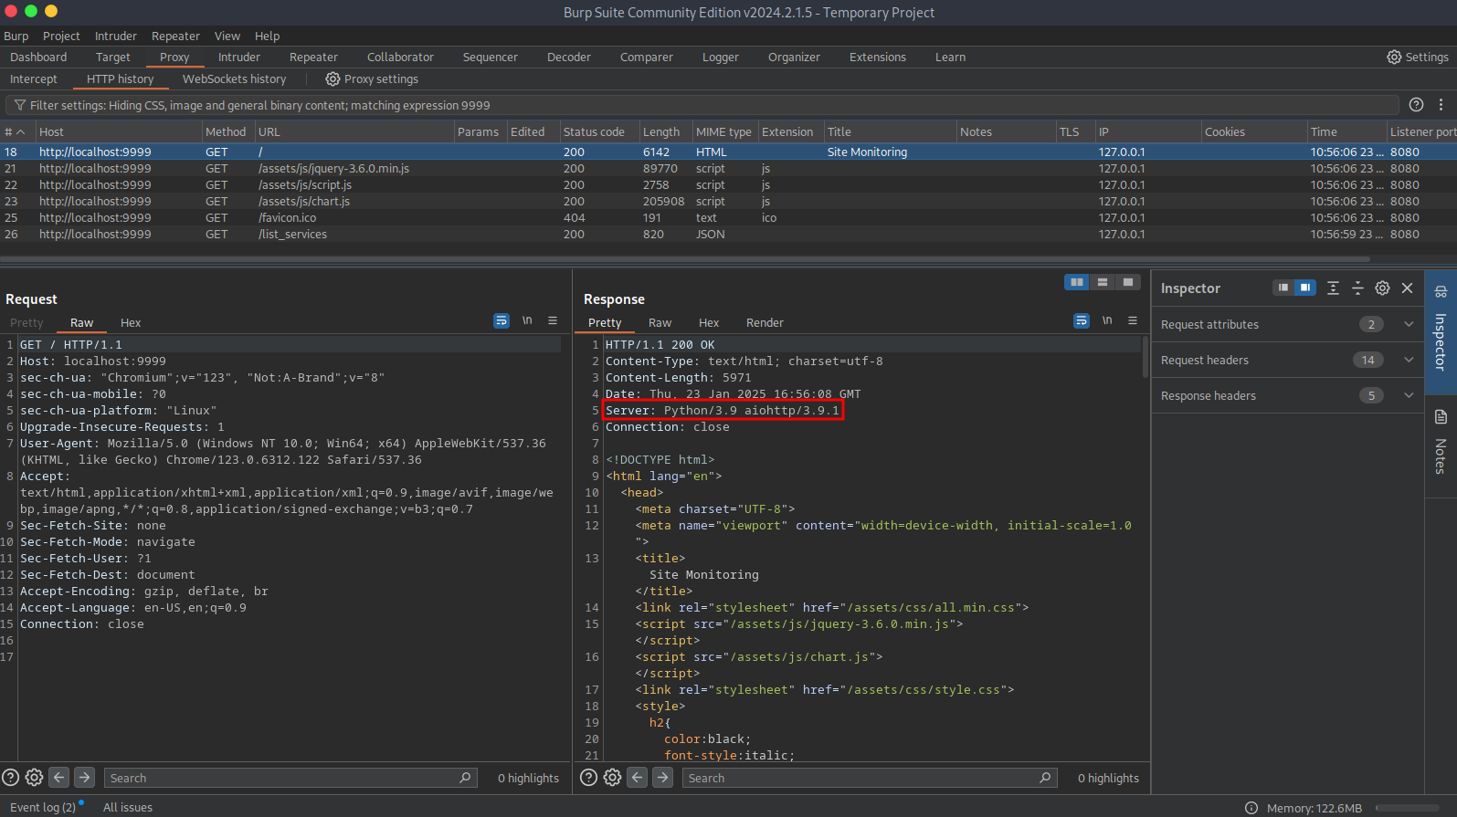The width and height of the screenshot is (1457, 817).
Task: Select the combined tabbed layout icon
Action: [1128, 282]
